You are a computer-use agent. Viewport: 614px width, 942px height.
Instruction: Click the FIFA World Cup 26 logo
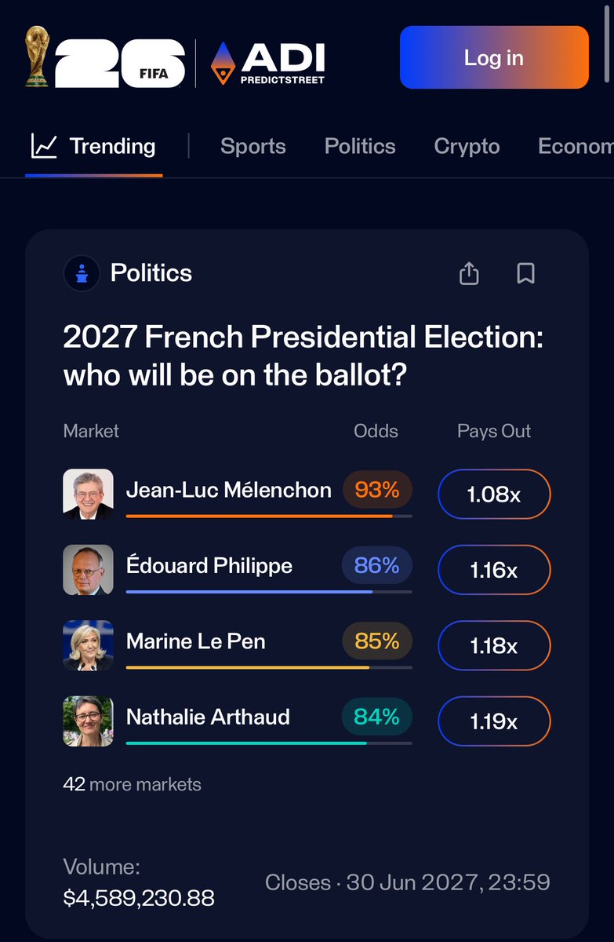(105, 57)
